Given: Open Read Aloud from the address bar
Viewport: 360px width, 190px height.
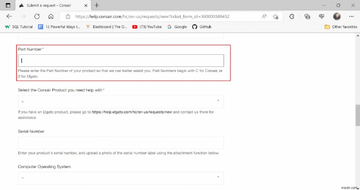Looking at the screenshot, I should point(264,16).
